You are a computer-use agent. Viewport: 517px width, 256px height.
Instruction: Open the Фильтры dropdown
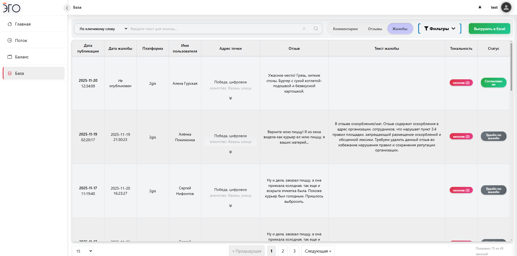pyautogui.click(x=439, y=29)
